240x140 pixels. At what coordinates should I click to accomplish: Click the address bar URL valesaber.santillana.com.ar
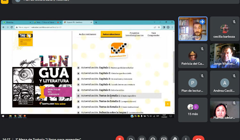pyautogui.click(x=46, y=27)
